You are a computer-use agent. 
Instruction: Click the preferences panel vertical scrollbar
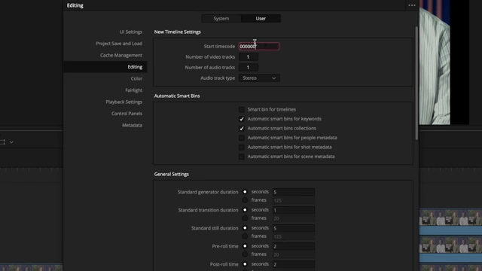coord(416,83)
